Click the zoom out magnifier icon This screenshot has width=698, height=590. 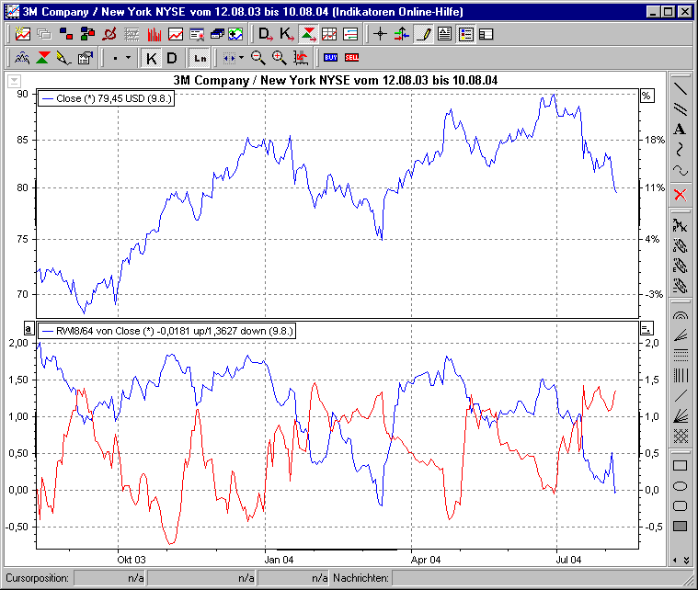(x=258, y=58)
